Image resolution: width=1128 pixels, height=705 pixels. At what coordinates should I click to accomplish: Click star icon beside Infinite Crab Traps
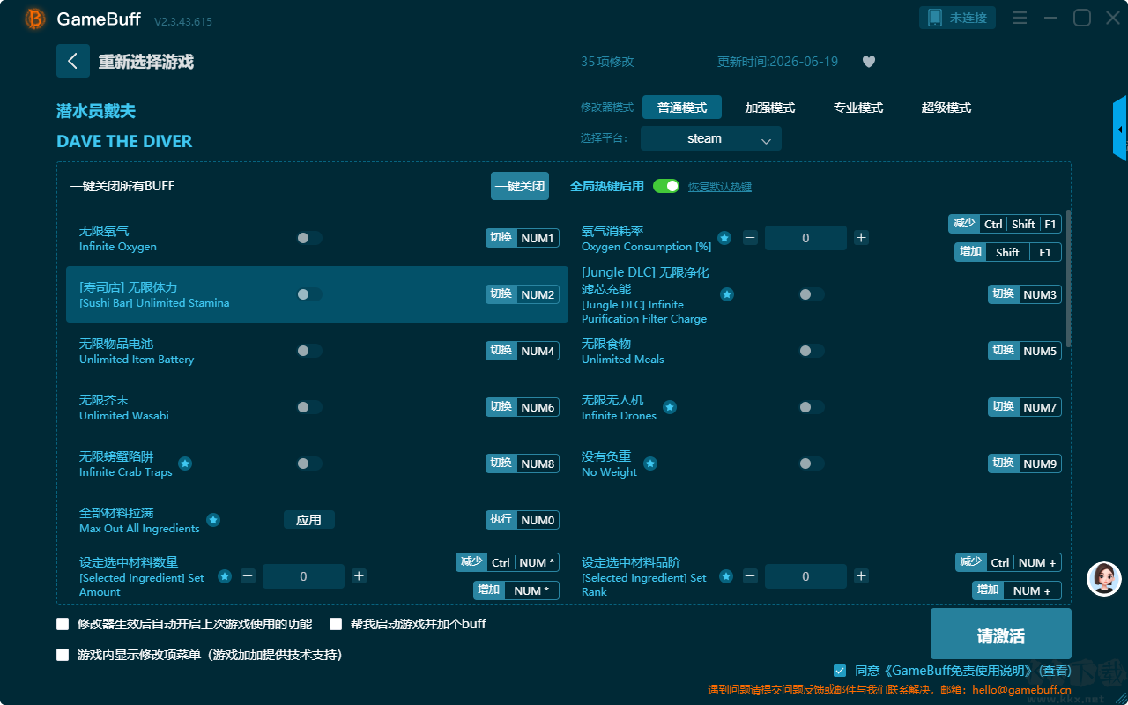185,464
